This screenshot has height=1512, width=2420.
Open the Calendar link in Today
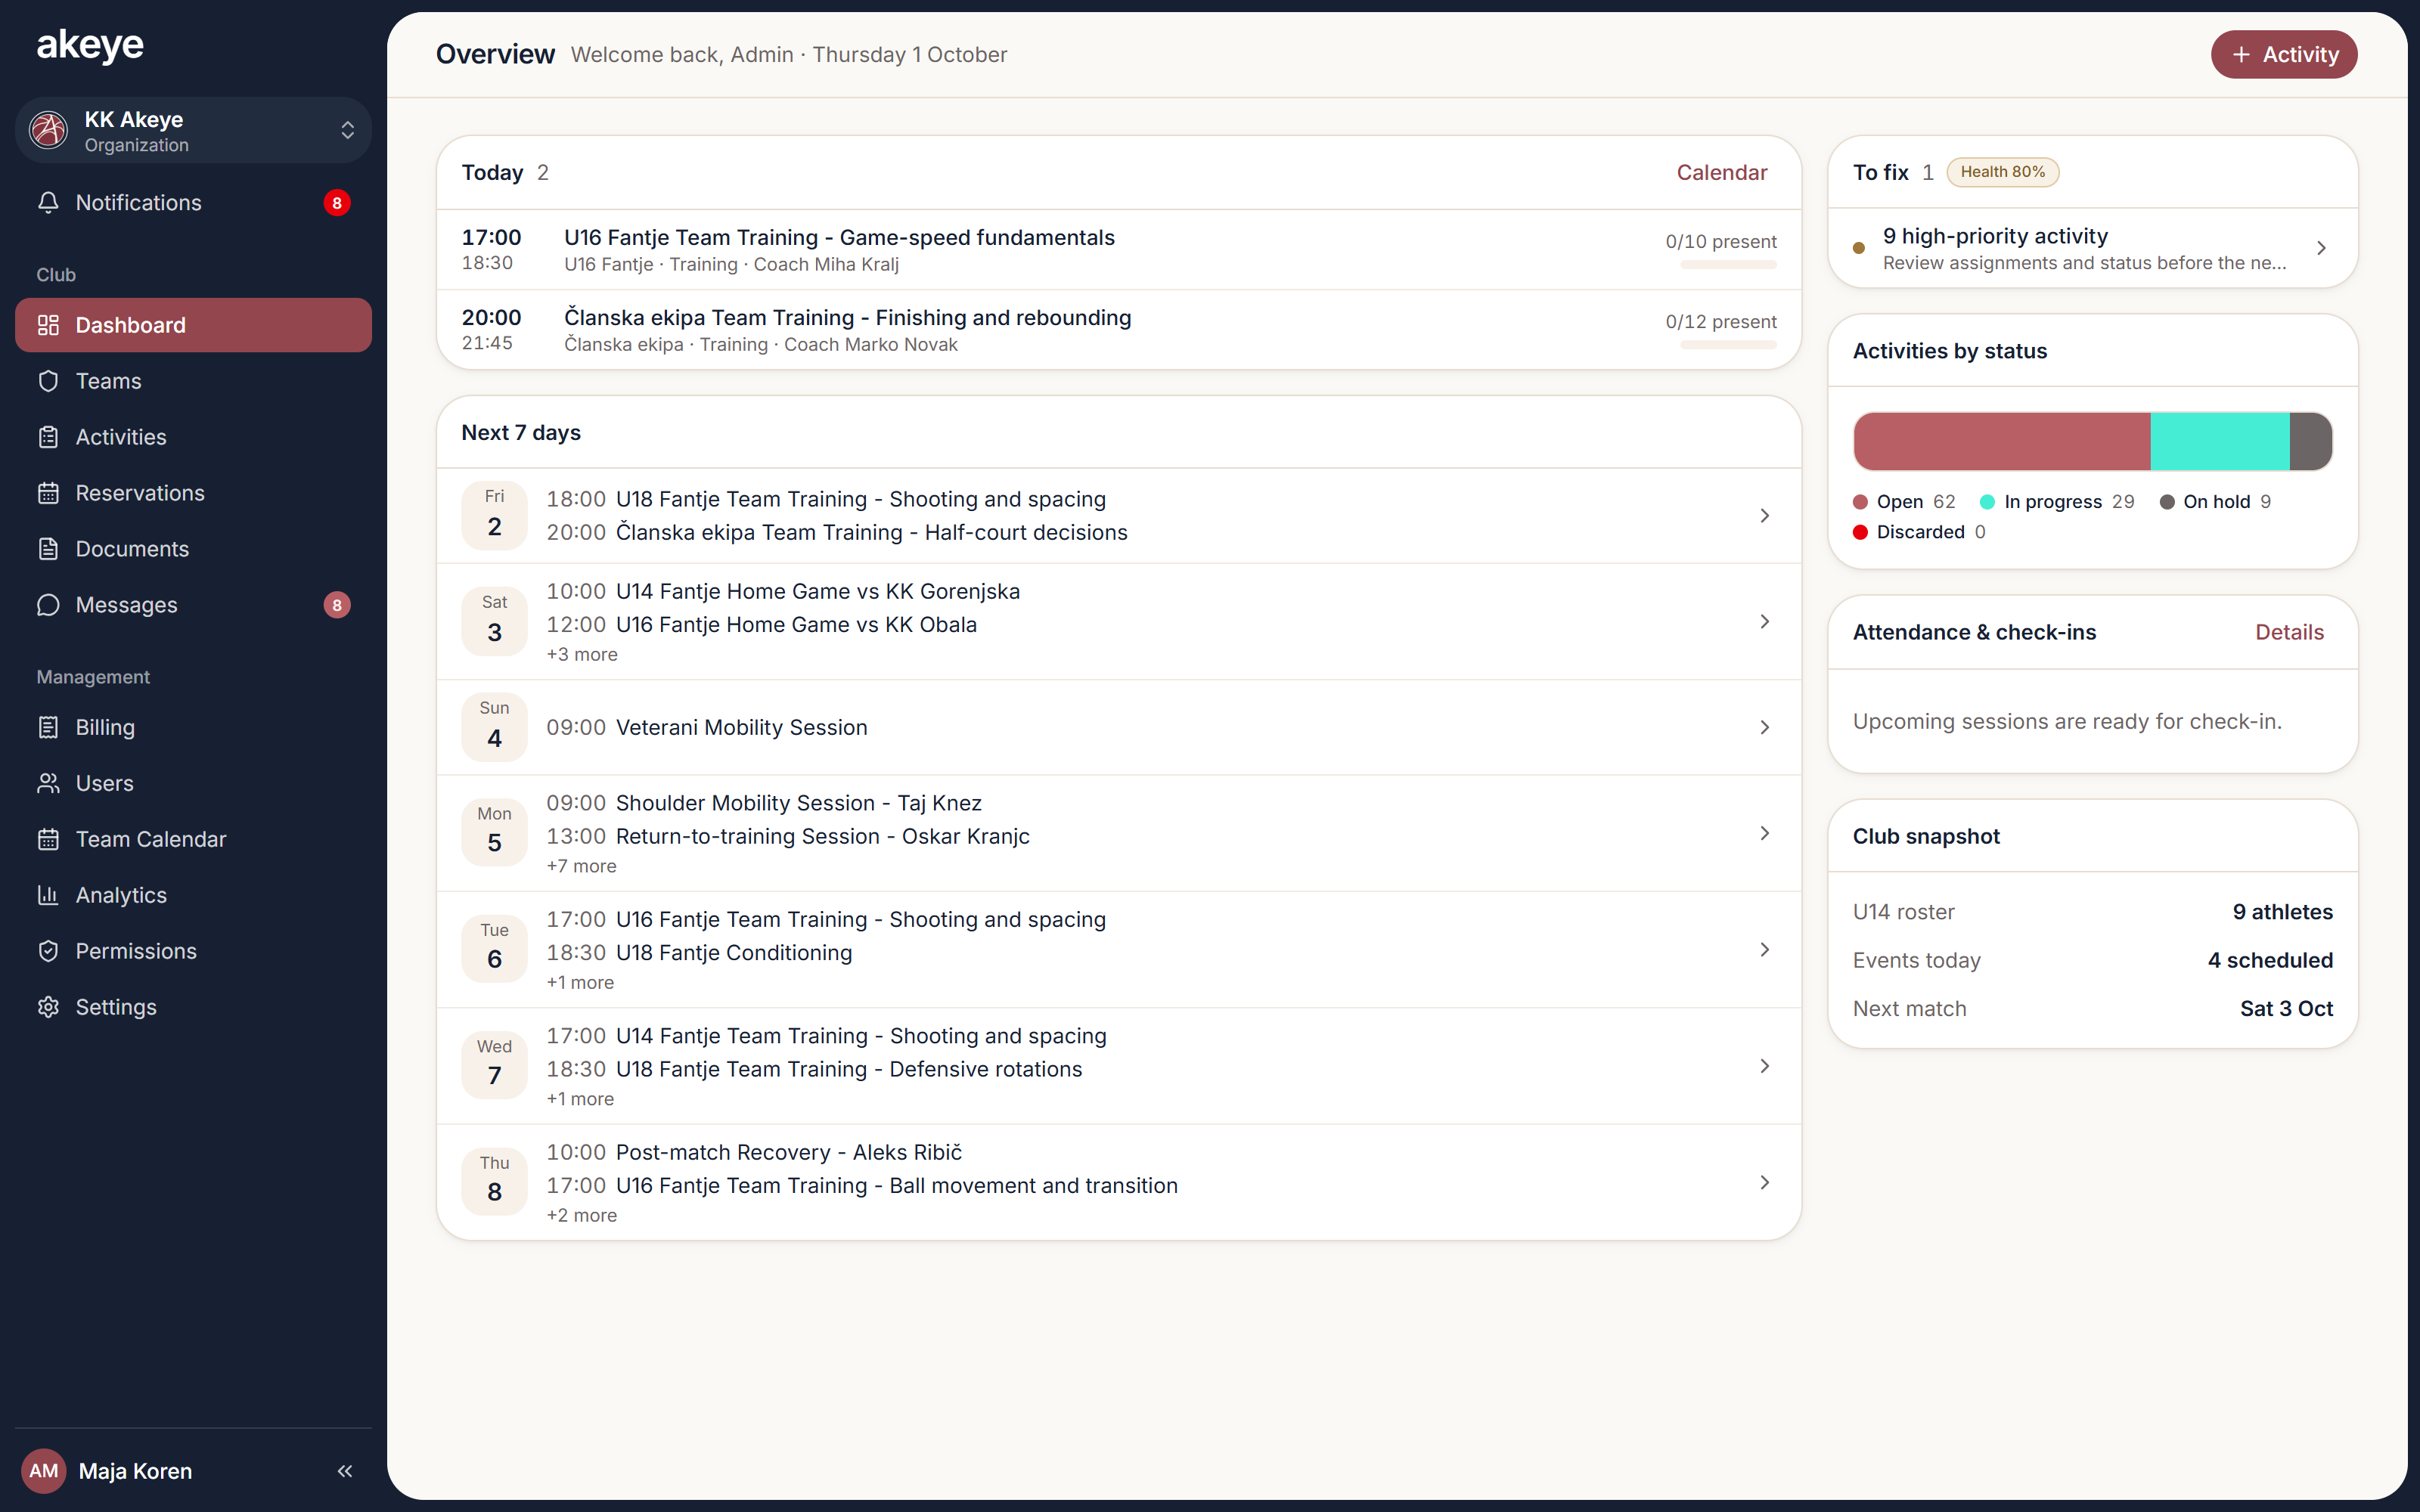pos(1721,172)
